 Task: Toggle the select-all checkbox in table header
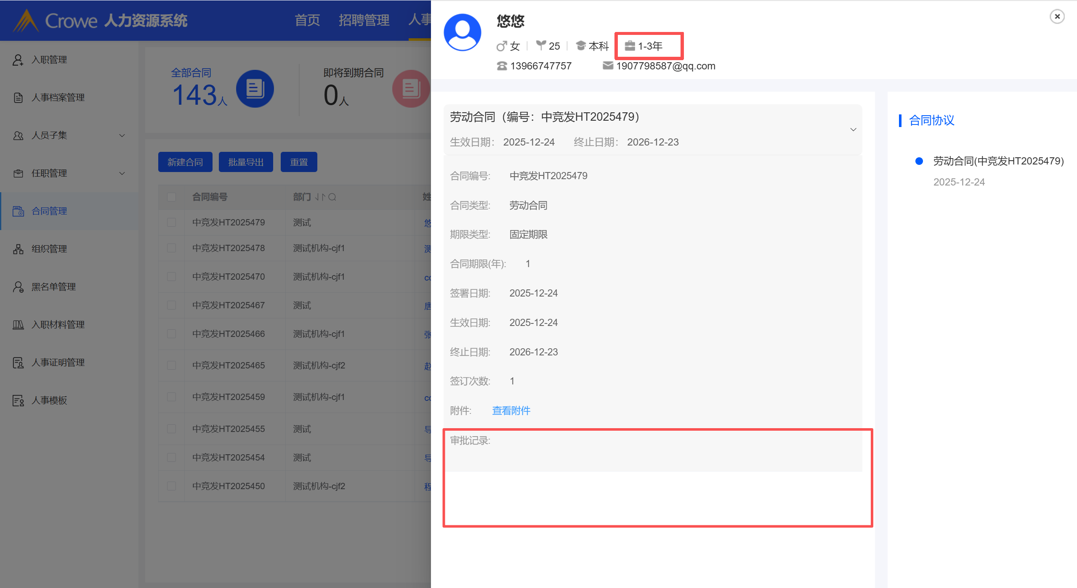coord(171,197)
